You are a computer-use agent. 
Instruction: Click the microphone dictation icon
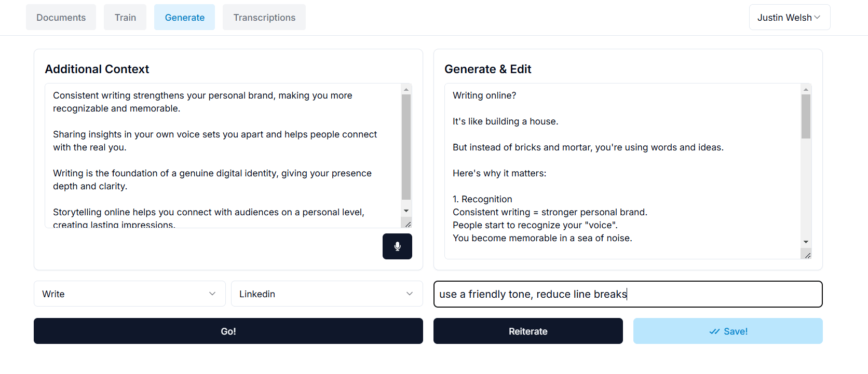[397, 246]
